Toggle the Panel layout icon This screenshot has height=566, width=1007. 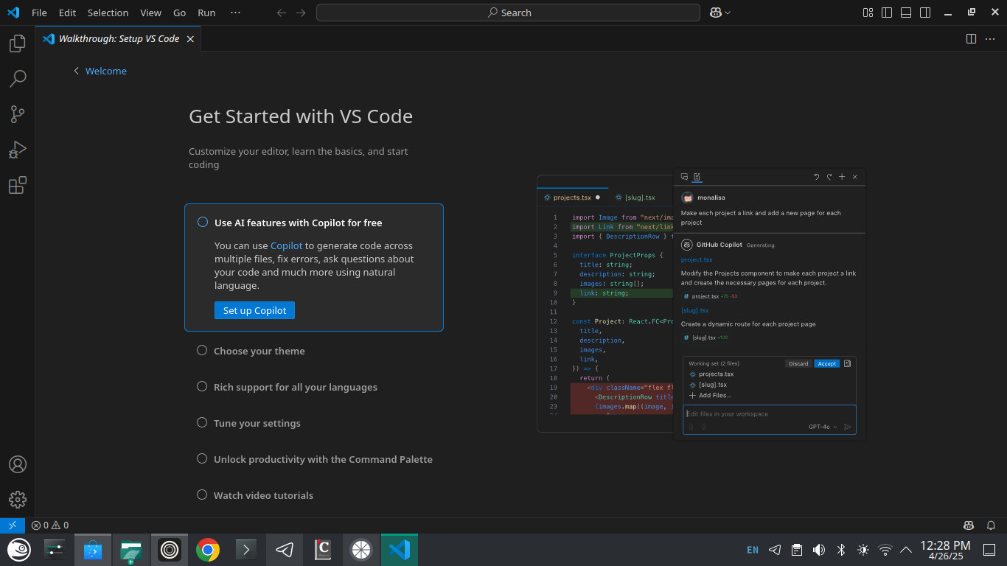[906, 13]
